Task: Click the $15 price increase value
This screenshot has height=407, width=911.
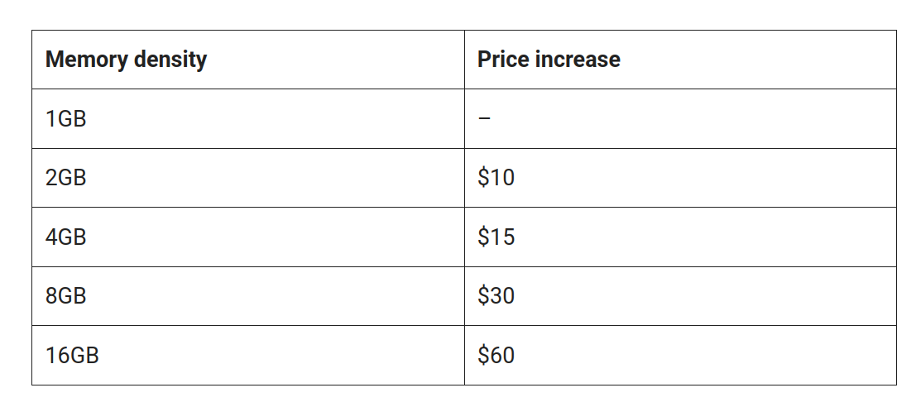Action: tap(496, 237)
